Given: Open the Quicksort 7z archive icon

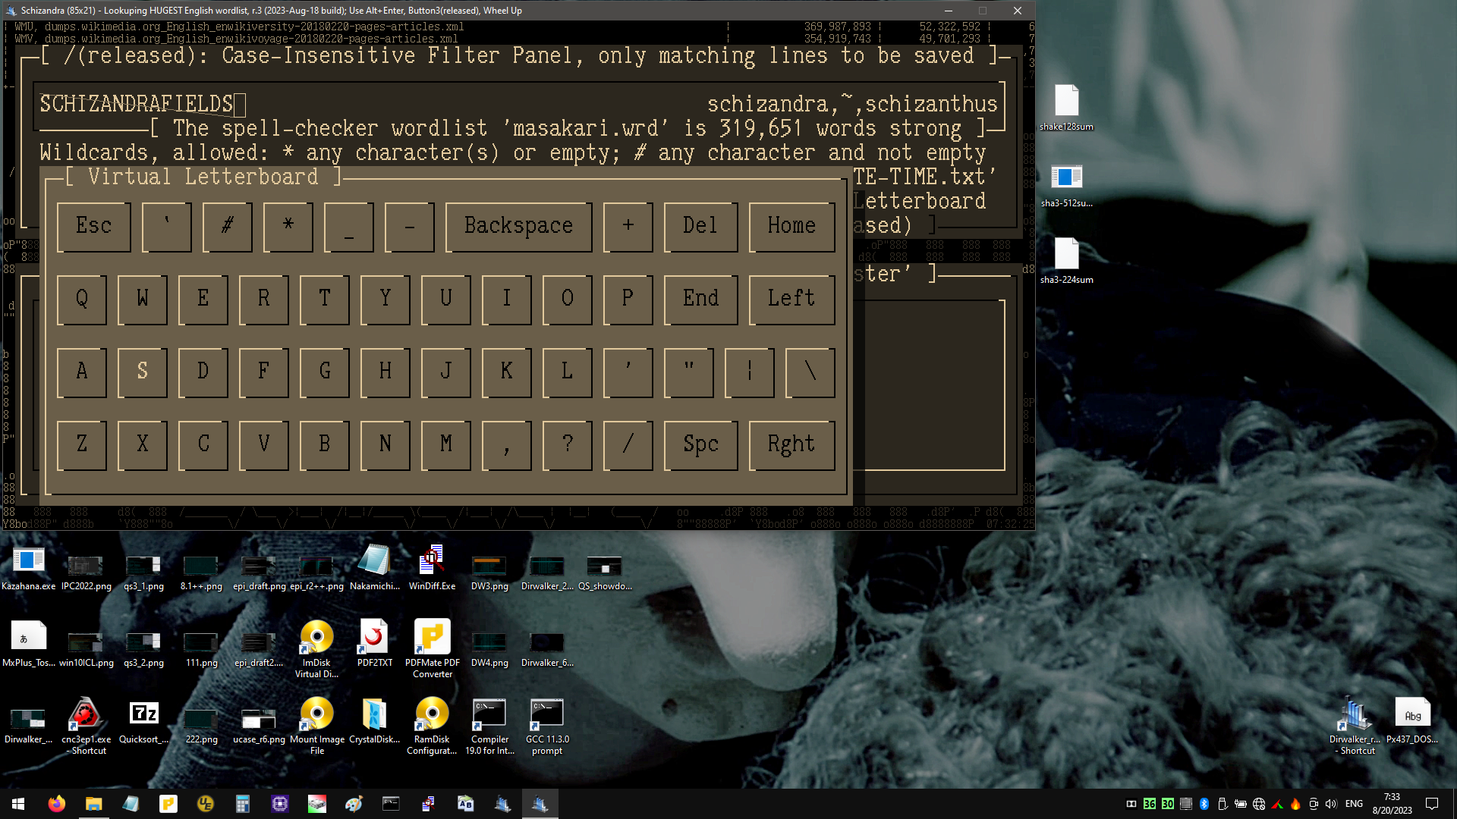Looking at the screenshot, I should click(x=143, y=723).
